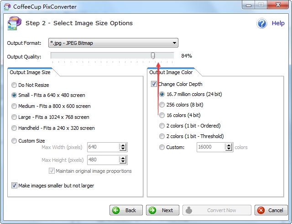Click the red Cancel X icon
Screen dimensions: 292x224
pos(261,210)
